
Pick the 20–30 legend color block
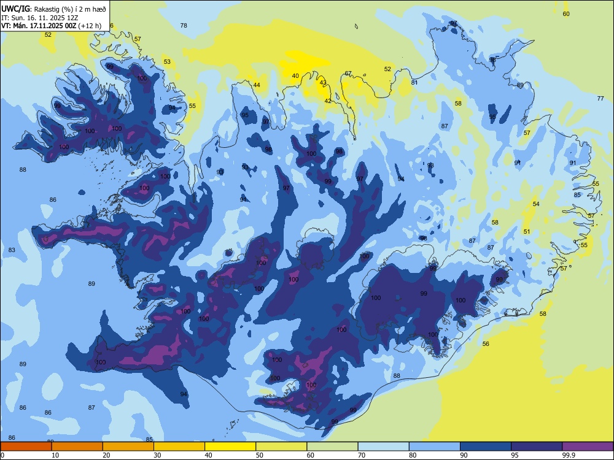coord(128,447)
